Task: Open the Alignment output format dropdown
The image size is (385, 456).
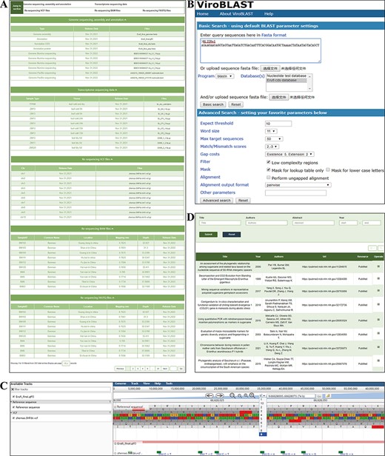Action: pyautogui.click(x=298, y=185)
